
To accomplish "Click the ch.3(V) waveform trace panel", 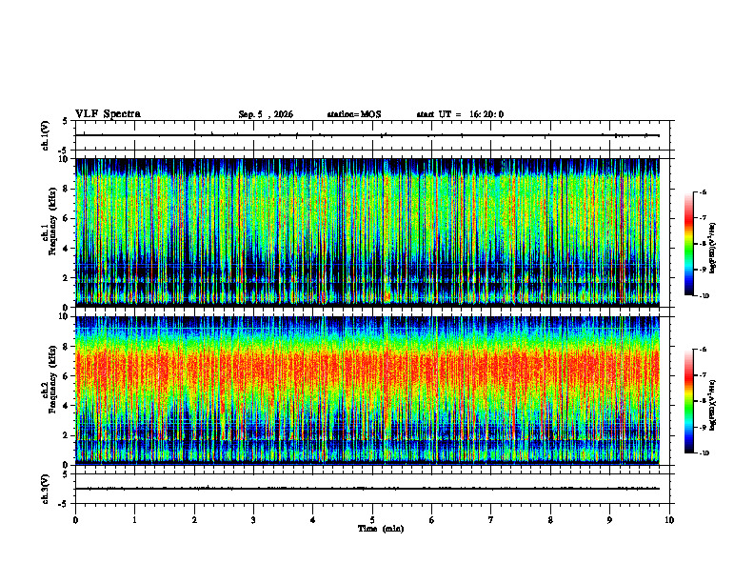I will (x=372, y=489).
